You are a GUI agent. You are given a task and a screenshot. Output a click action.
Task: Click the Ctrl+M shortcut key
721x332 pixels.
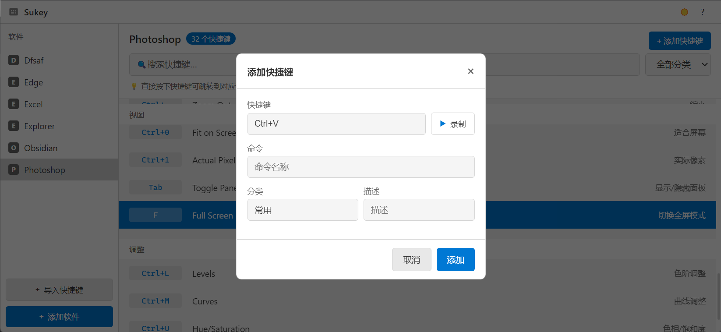coord(156,301)
